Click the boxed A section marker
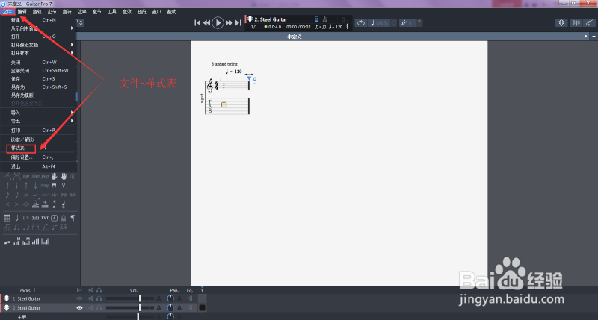 [54, 218]
